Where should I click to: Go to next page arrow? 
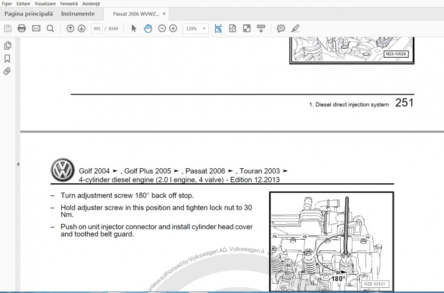click(82, 28)
